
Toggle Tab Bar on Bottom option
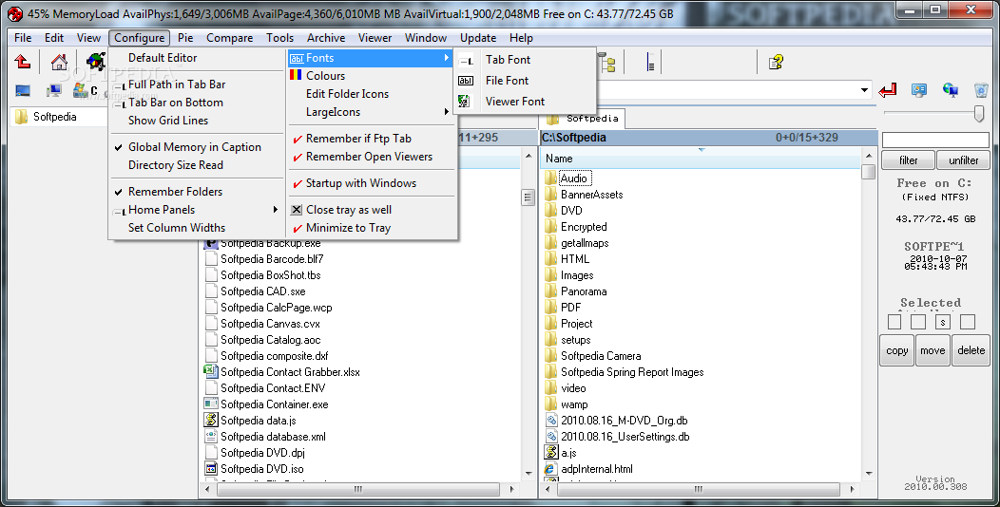pyautogui.click(x=176, y=103)
